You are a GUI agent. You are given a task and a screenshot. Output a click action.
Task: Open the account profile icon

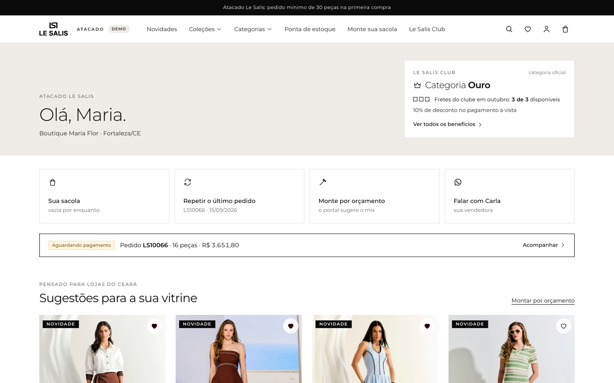[x=546, y=29]
